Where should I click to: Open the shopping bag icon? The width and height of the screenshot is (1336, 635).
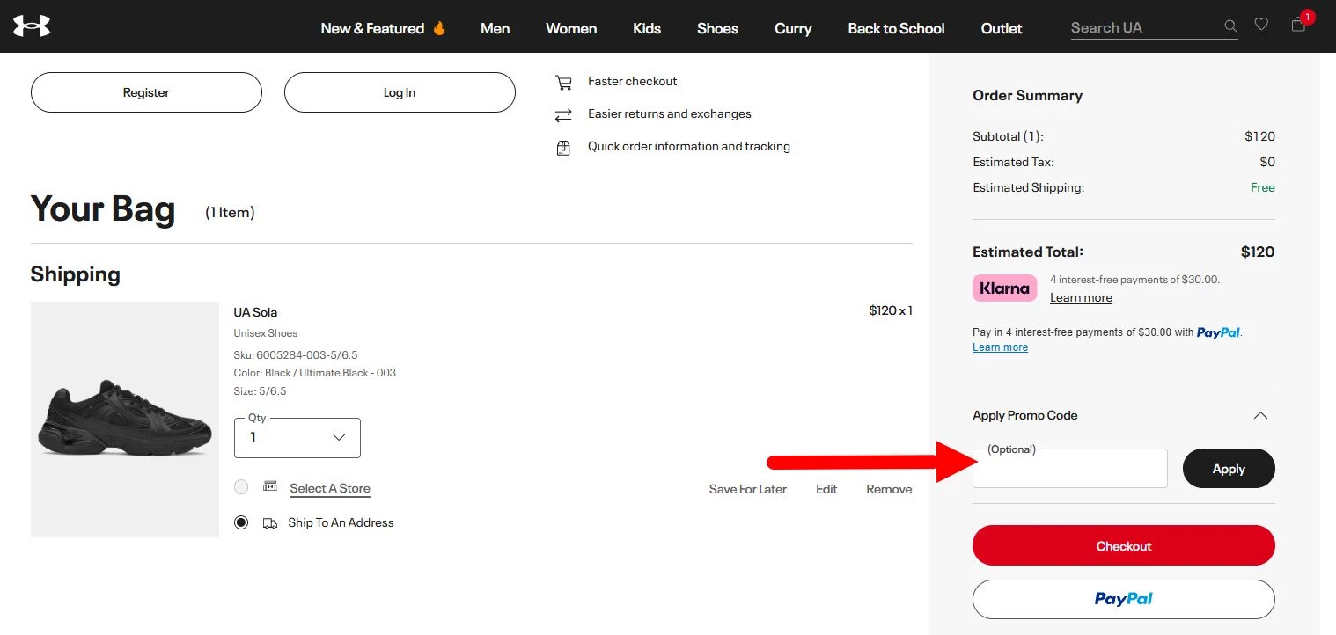coord(1298,25)
